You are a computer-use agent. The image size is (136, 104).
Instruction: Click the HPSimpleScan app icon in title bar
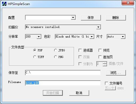pyautogui.click(x=4, y=4)
